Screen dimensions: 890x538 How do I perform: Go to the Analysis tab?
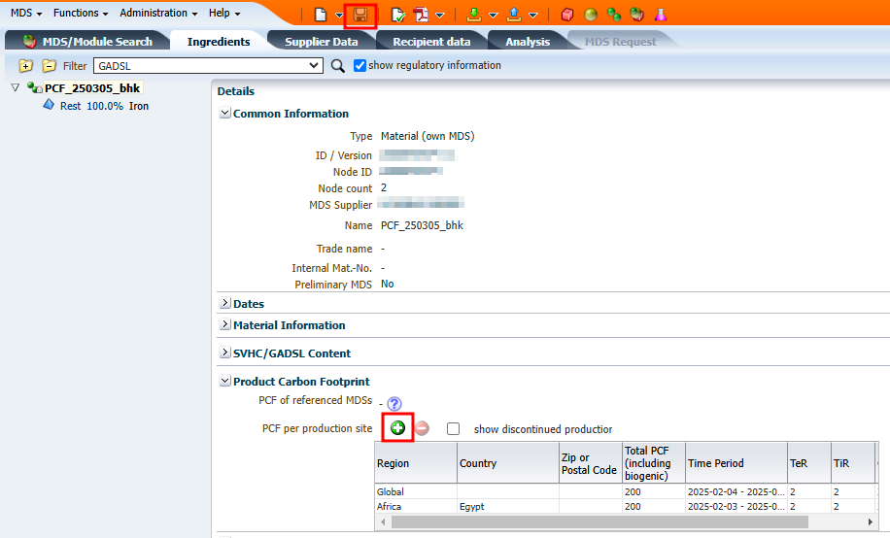coord(528,42)
